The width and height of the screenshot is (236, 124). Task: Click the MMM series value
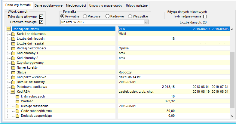122,34
